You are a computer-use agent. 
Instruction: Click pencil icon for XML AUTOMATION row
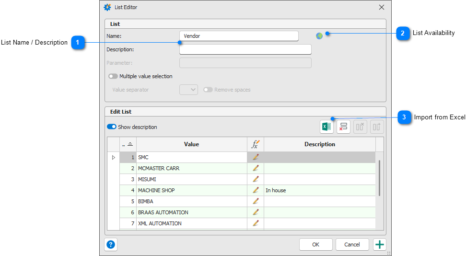point(256,223)
